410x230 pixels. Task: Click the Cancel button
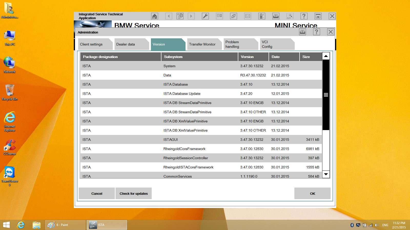click(97, 193)
